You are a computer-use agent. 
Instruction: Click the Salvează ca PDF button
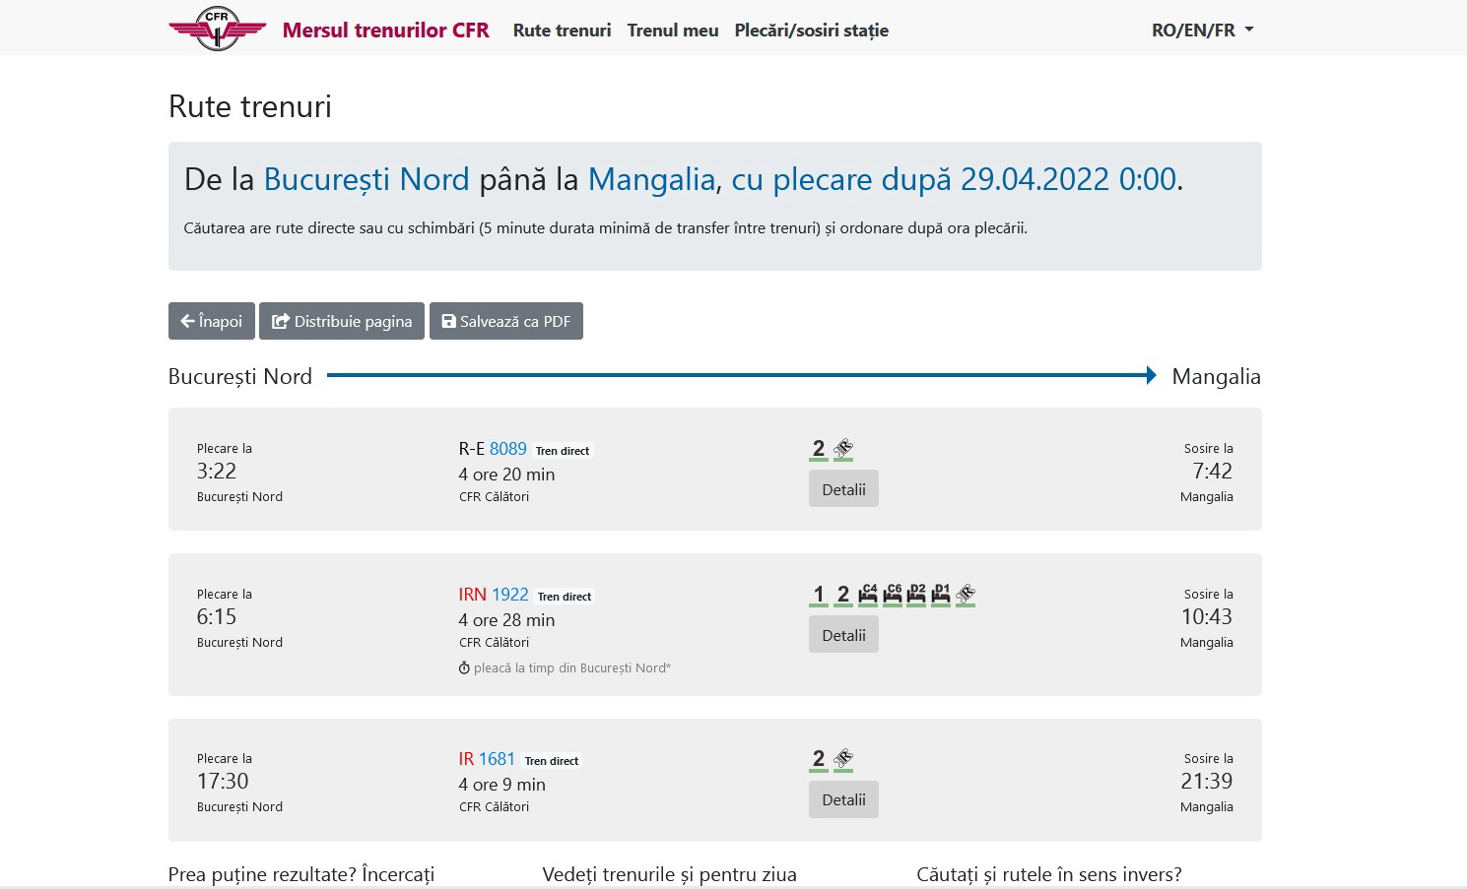(x=506, y=321)
